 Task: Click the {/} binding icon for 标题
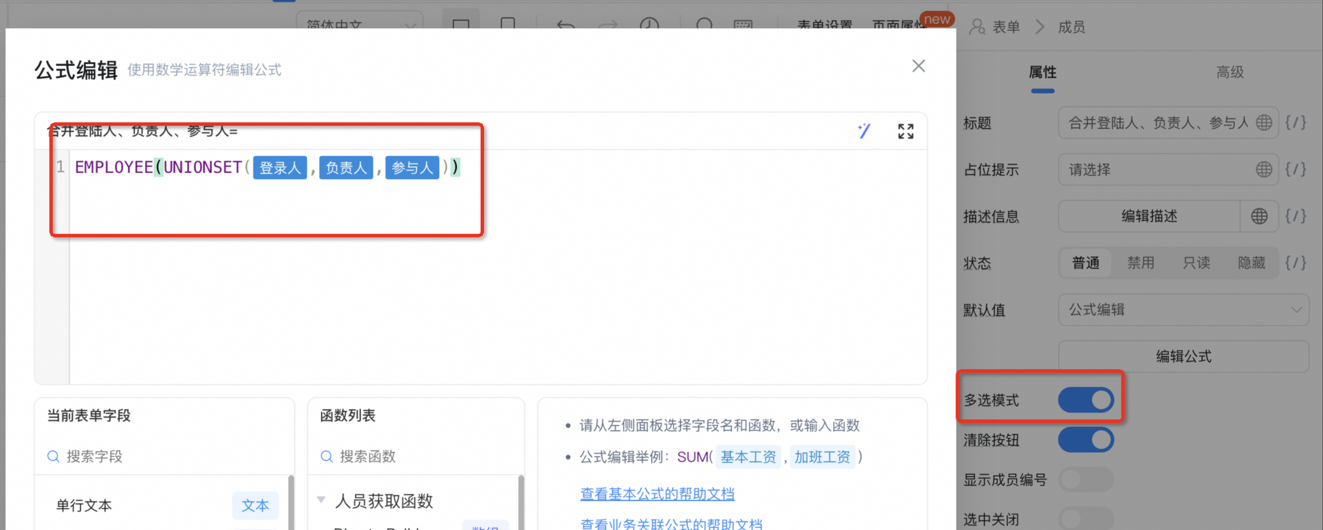(x=1296, y=123)
